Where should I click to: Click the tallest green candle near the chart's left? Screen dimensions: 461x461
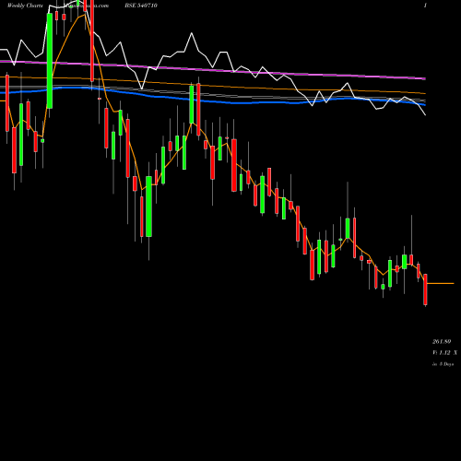50,61
